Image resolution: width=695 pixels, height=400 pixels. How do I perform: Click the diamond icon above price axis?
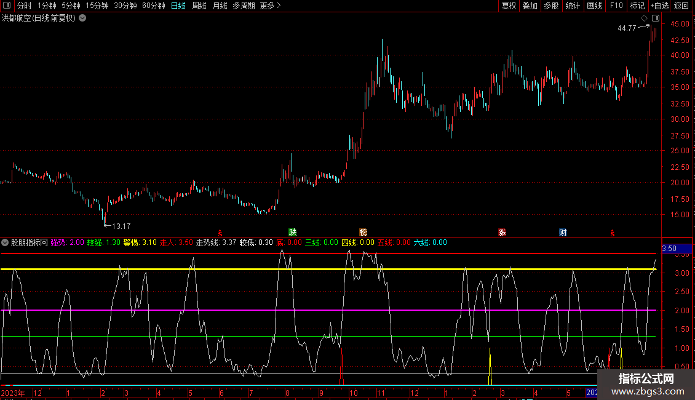coord(645,18)
